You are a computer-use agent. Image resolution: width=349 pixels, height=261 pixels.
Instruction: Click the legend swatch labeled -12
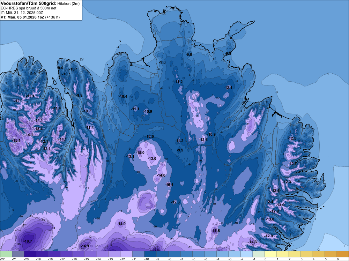click(126, 254)
